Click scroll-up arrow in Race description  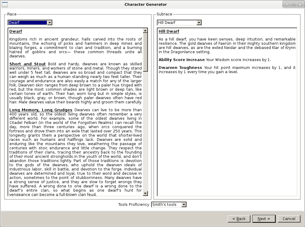click(x=145, y=31)
